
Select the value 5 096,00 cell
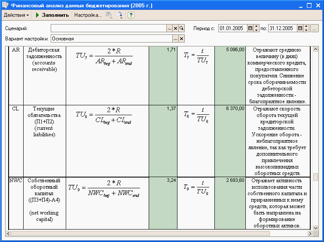coord(230,76)
